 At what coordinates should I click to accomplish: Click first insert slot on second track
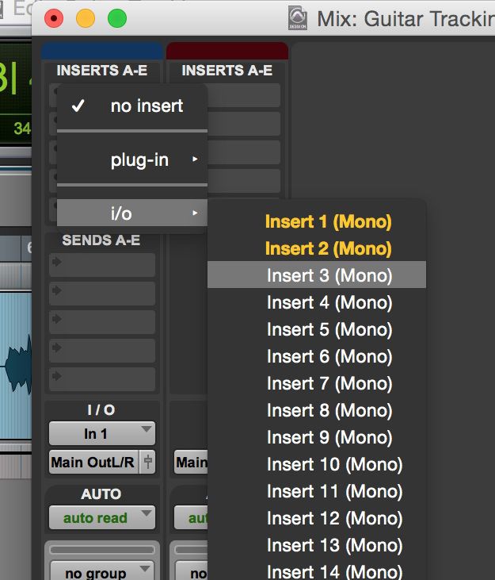[244, 95]
